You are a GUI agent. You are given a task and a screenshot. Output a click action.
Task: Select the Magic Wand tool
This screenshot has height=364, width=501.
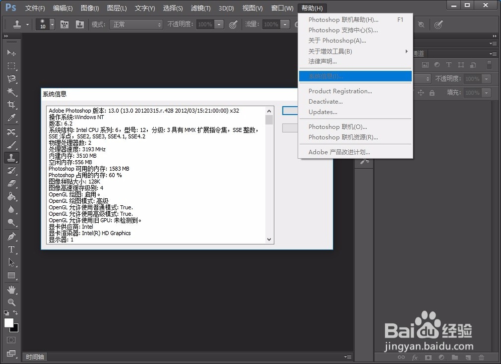click(12, 92)
